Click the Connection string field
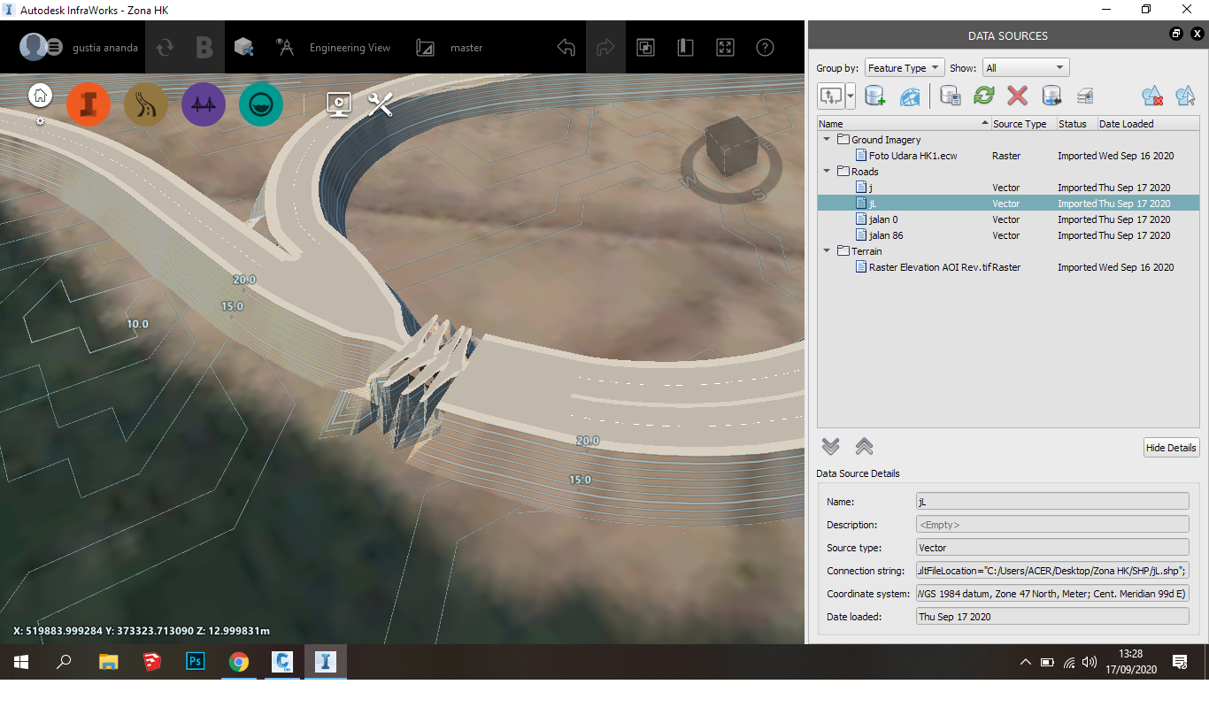This screenshot has height=715, width=1209. [x=1052, y=571]
